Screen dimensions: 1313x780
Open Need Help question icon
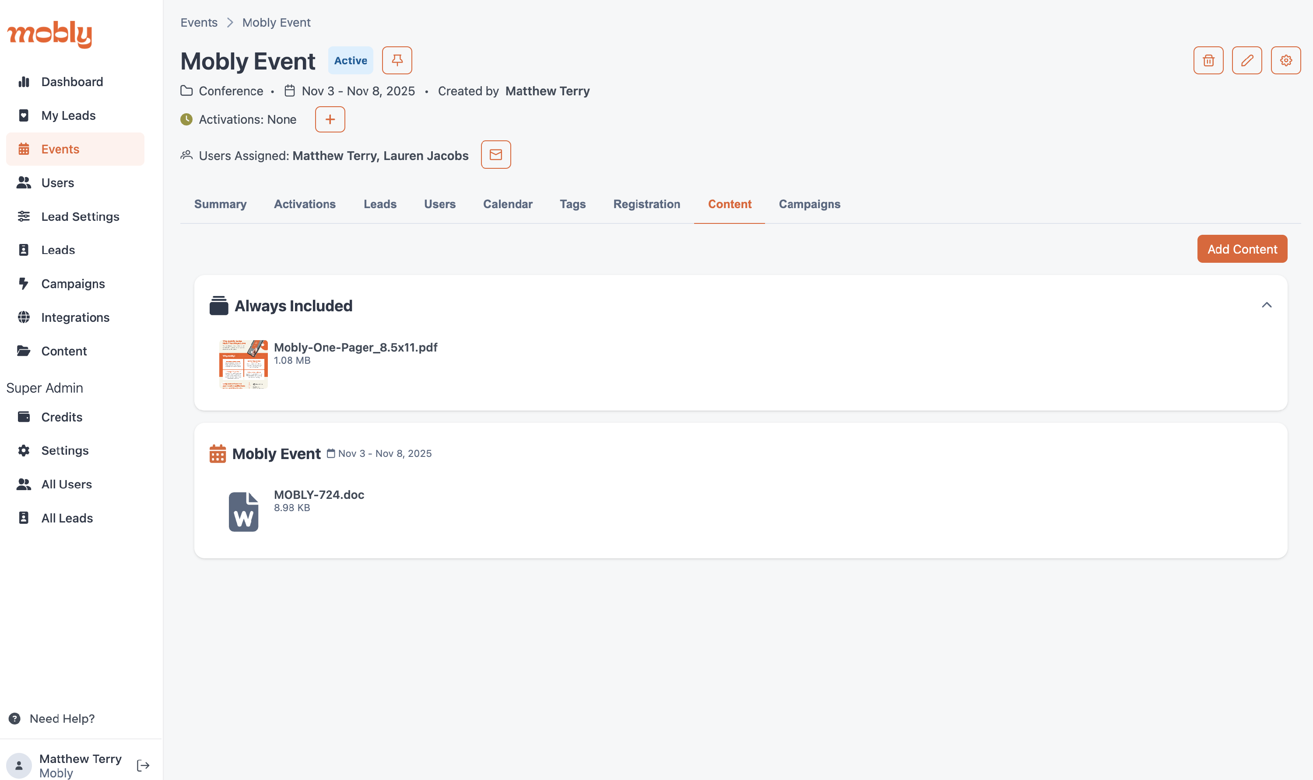(15, 718)
